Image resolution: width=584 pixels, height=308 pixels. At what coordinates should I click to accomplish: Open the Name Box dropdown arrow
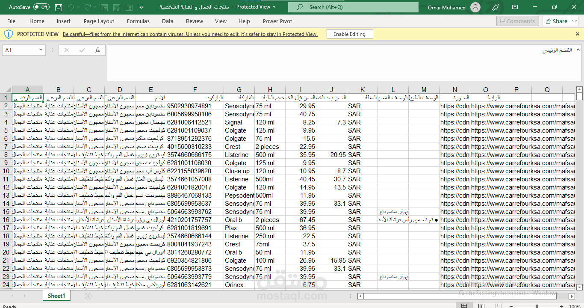(41, 50)
